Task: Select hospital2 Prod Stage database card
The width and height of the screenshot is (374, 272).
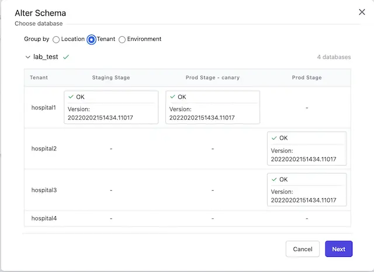Action: pyautogui.click(x=307, y=149)
